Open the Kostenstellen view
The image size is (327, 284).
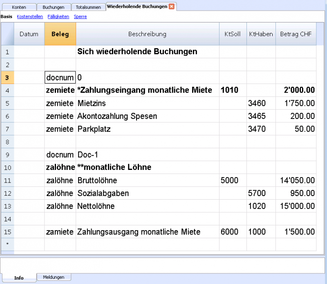pyautogui.click(x=29, y=17)
